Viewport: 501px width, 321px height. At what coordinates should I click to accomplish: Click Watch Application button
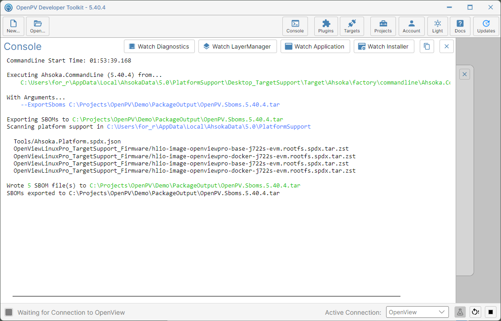tap(315, 46)
